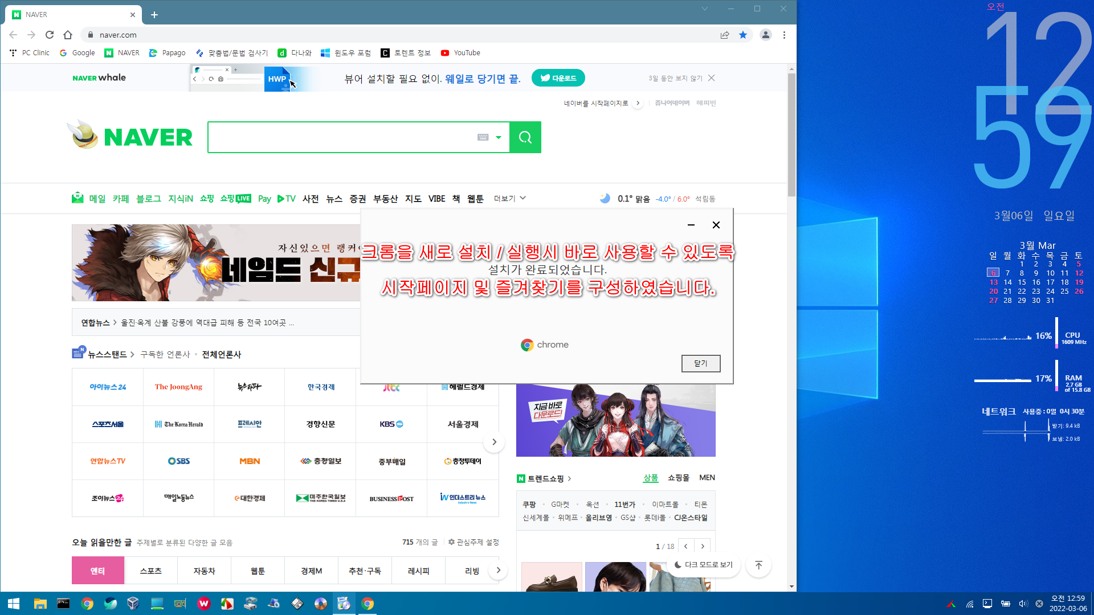Viewport: 1094px width, 615px height.
Task: Click the address bar naver.com
Action: [118, 35]
